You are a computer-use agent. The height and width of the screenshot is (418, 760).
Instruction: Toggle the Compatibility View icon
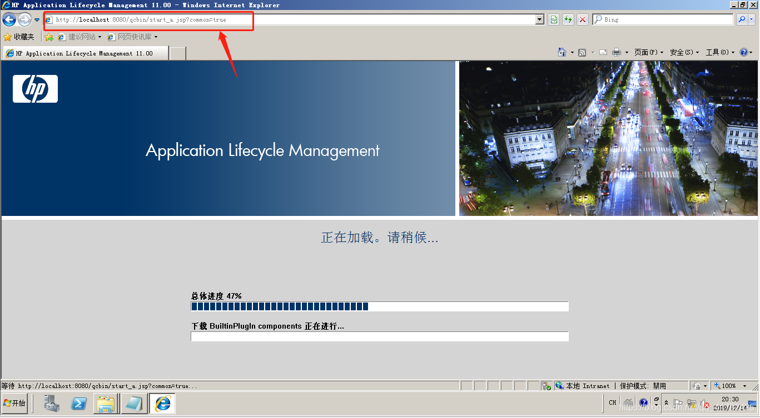tap(554, 20)
